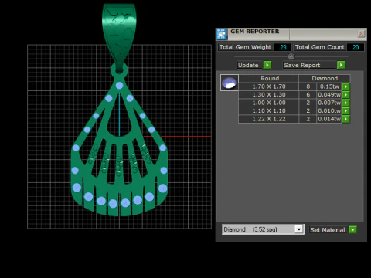
Task: Select the 1.70 X 1.70 size cell
Action: [269, 86]
